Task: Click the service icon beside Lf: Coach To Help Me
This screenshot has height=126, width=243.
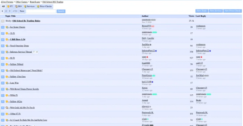Action: click(x=7, y=120)
